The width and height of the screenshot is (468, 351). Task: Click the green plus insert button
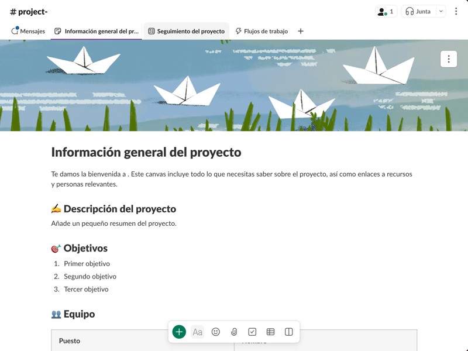point(179,332)
